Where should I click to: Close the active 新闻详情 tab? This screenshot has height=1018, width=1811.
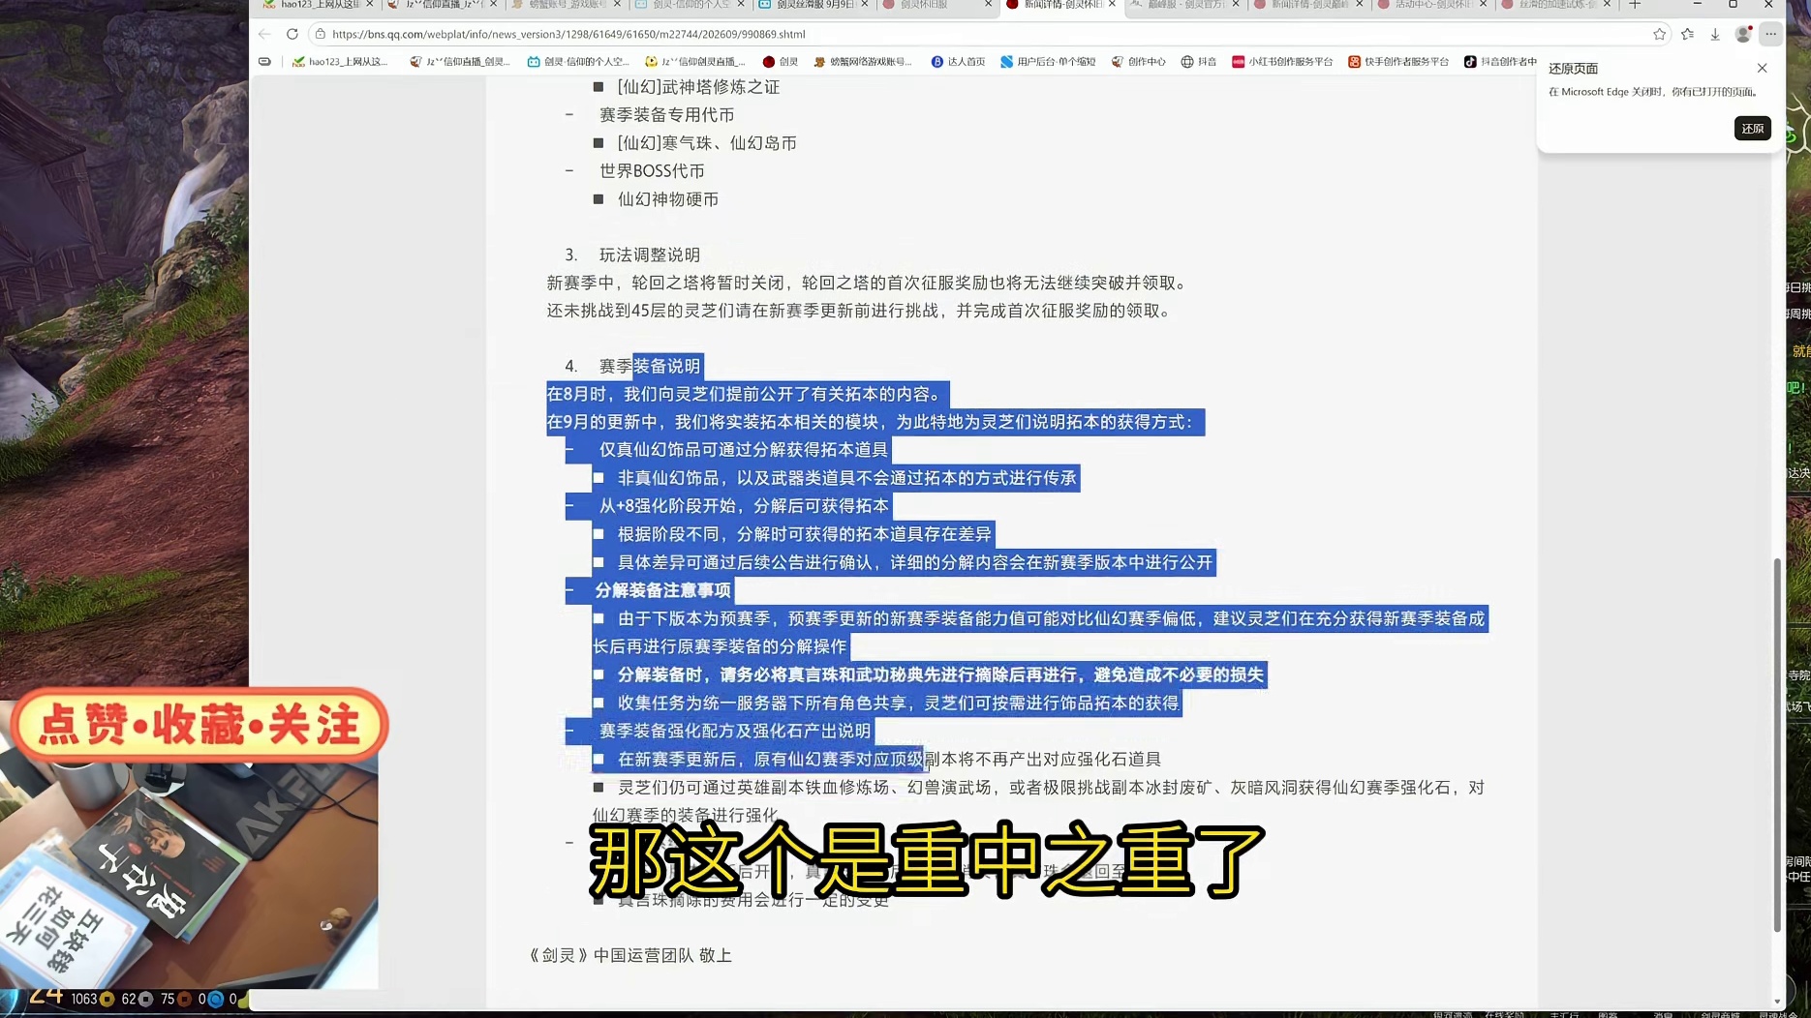[x=1112, y=5]
